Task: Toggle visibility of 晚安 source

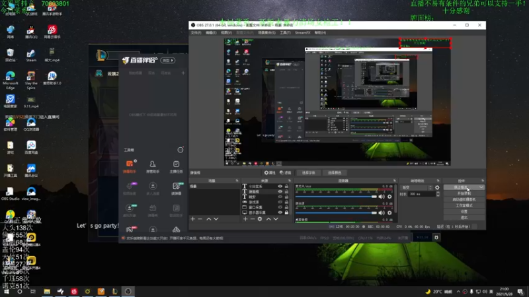Action: [x=280, y=197]
